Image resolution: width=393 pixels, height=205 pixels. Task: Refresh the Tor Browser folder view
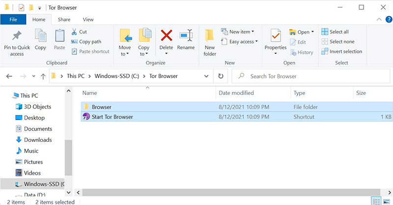[x=221, y=76]
